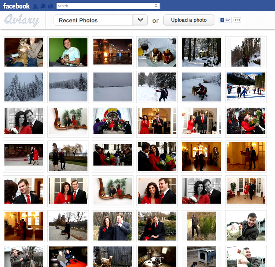Select foggy snowy field photo with trees
The width and height of the screenshot is (275, 267).
click(x=68, y=87)
